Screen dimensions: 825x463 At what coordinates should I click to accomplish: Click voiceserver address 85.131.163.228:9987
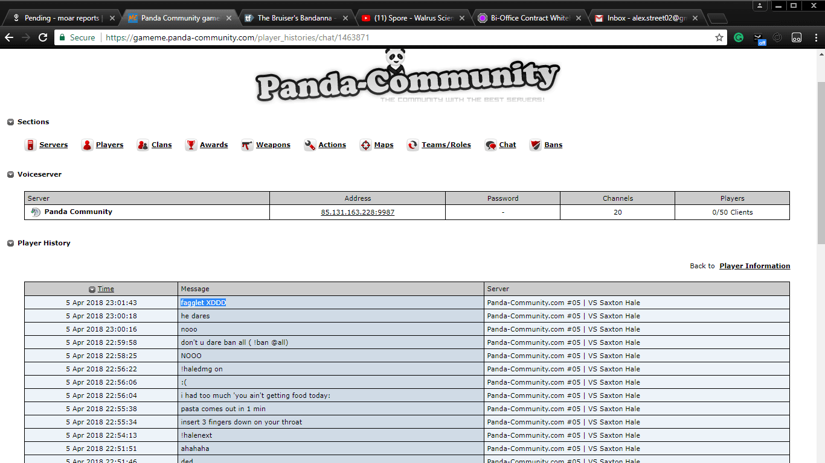pyautogui.click(x=358, y=212)
